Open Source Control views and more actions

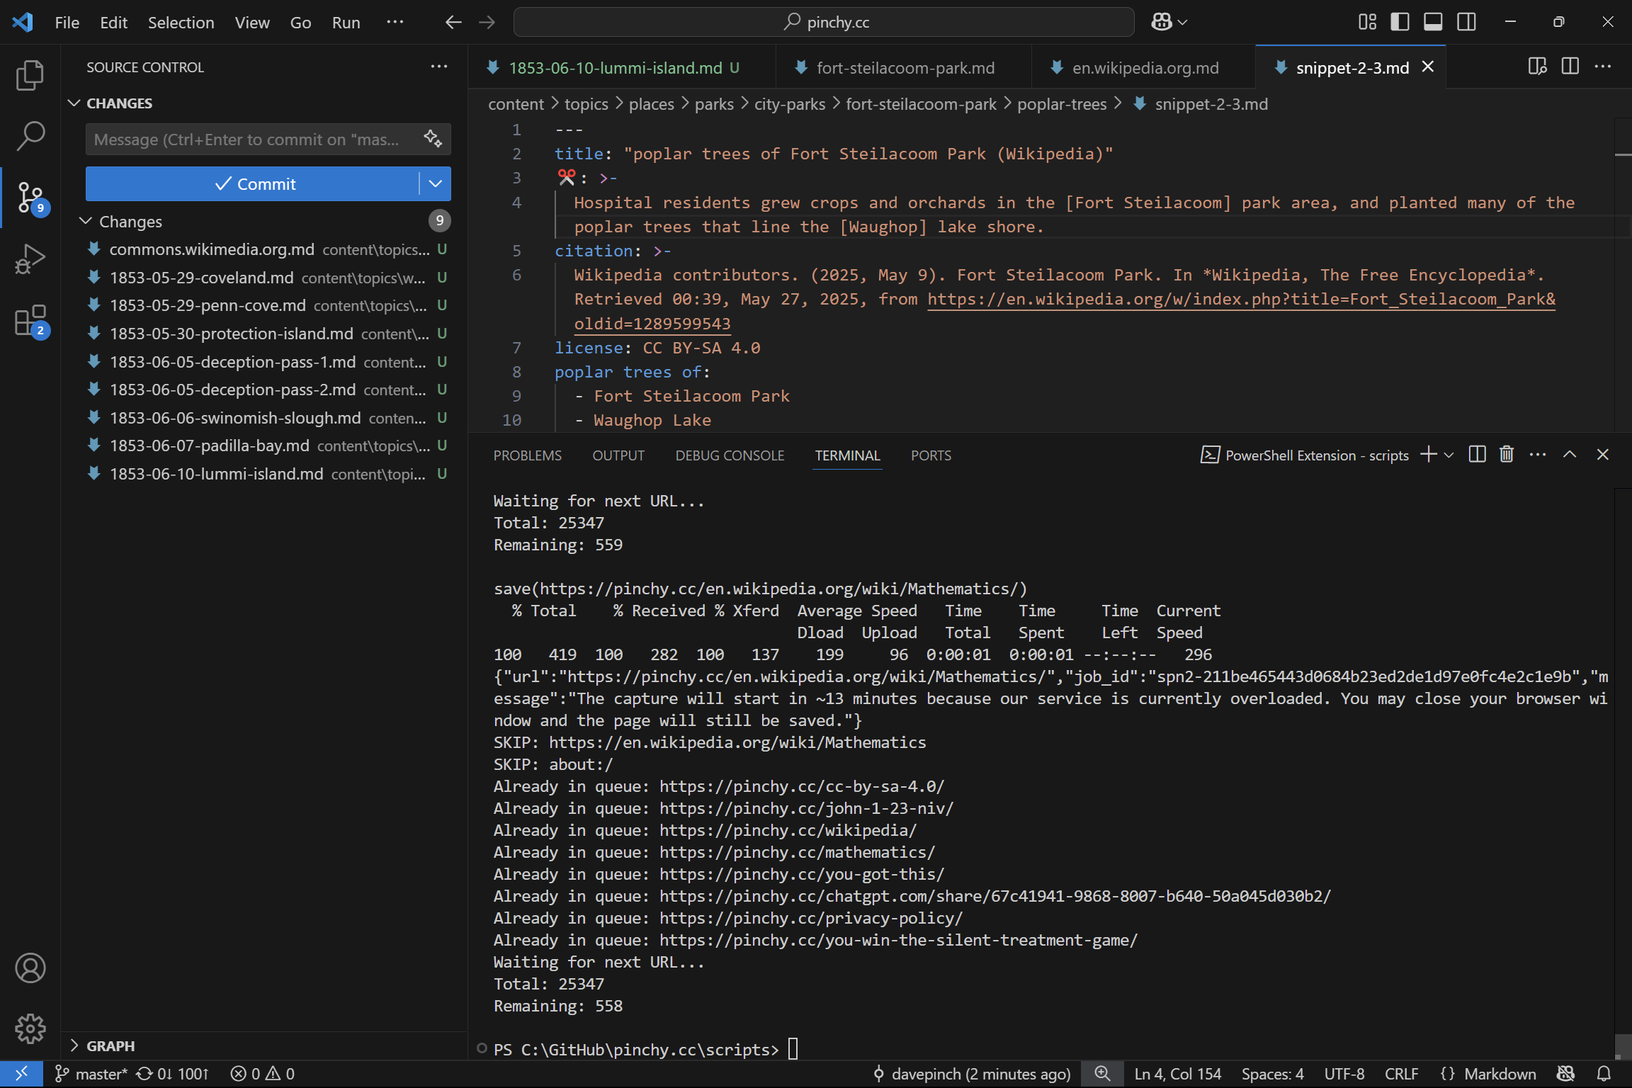[439, 67]
